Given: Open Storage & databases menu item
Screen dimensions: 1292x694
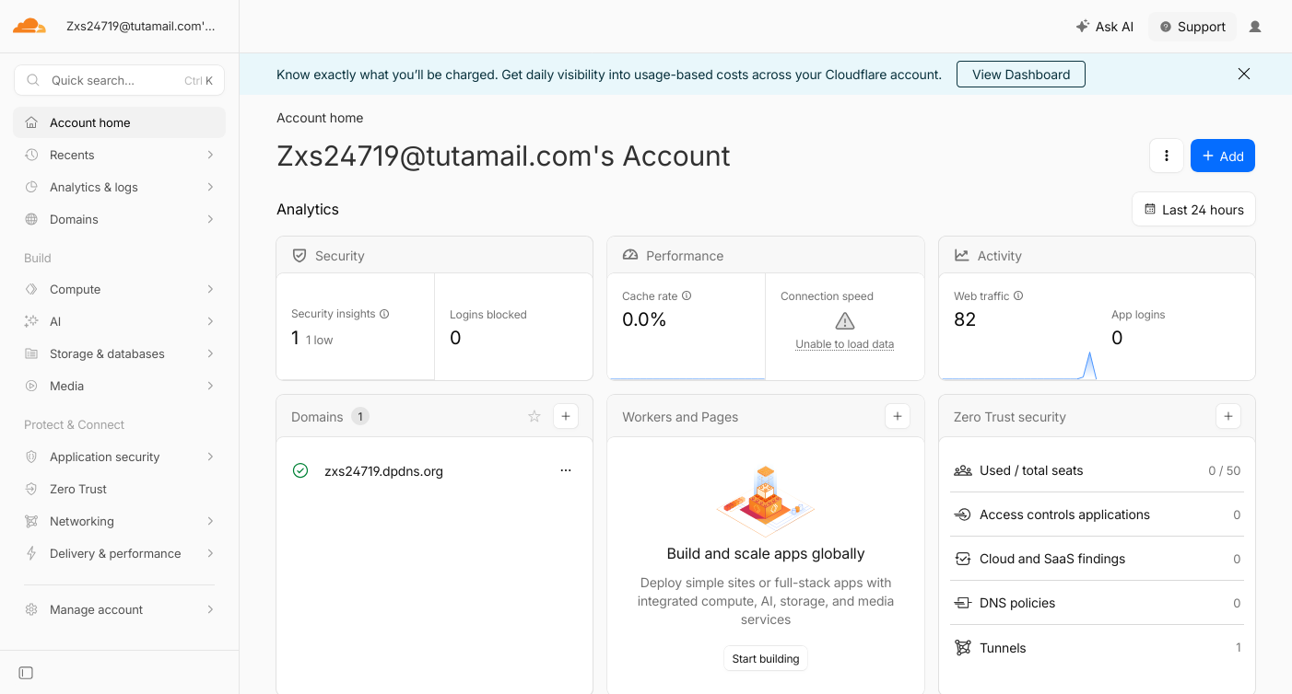Looking at the screenshot, I should (120, 353).
